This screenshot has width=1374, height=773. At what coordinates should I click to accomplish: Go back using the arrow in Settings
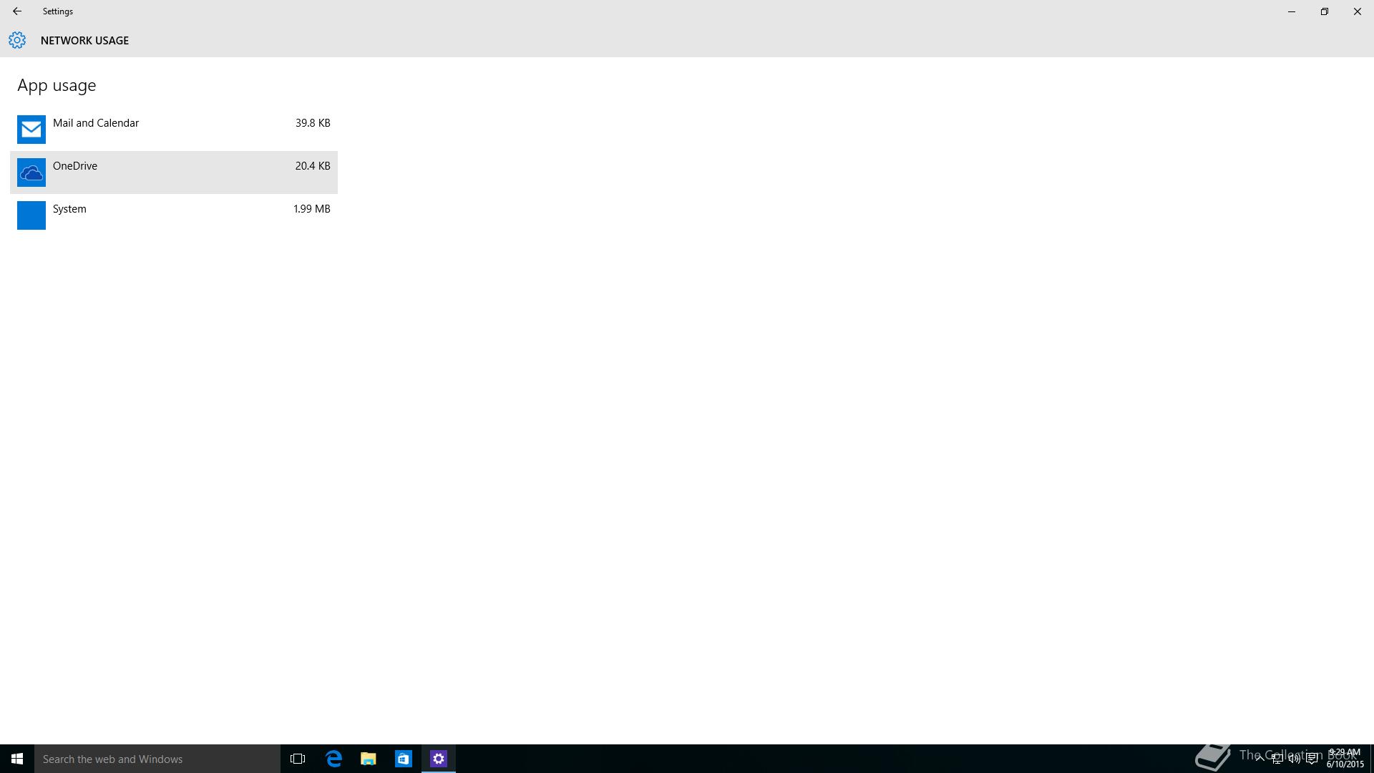[17, 11]
